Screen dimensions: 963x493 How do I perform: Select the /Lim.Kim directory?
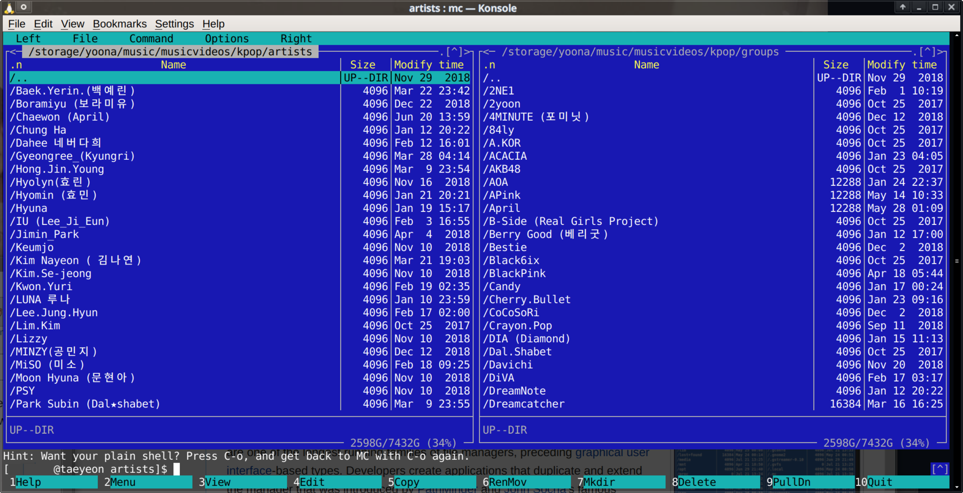pyautogui.click(x=35, y=326)
